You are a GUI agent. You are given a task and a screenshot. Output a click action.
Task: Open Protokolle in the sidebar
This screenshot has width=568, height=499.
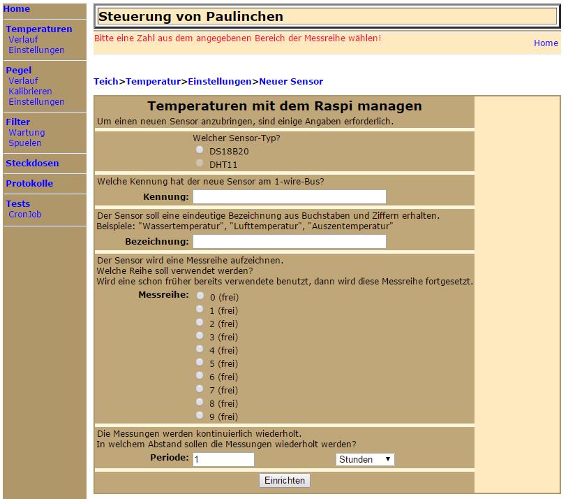(x=29, y=184)
